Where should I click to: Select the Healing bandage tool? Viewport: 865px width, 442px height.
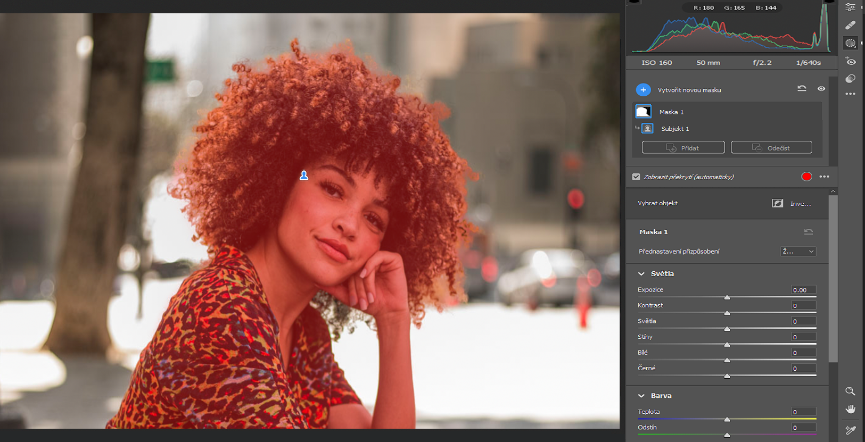(851, 25)
